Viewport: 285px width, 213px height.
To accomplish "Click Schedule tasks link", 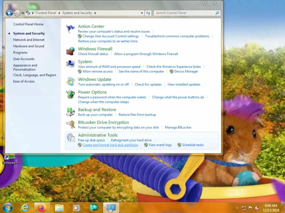I will [193, 145].
